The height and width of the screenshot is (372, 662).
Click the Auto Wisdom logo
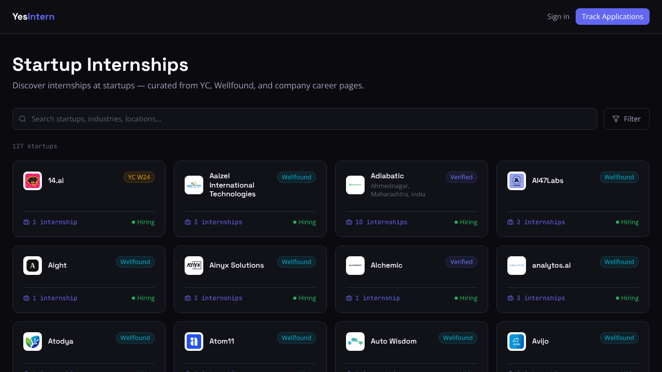click(355, 342)
